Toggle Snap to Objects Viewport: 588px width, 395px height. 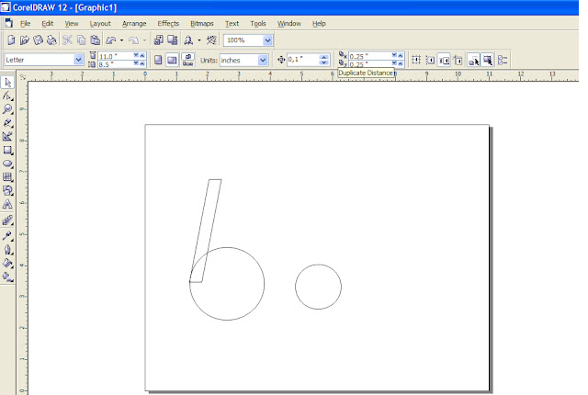(x=444, y=60)
